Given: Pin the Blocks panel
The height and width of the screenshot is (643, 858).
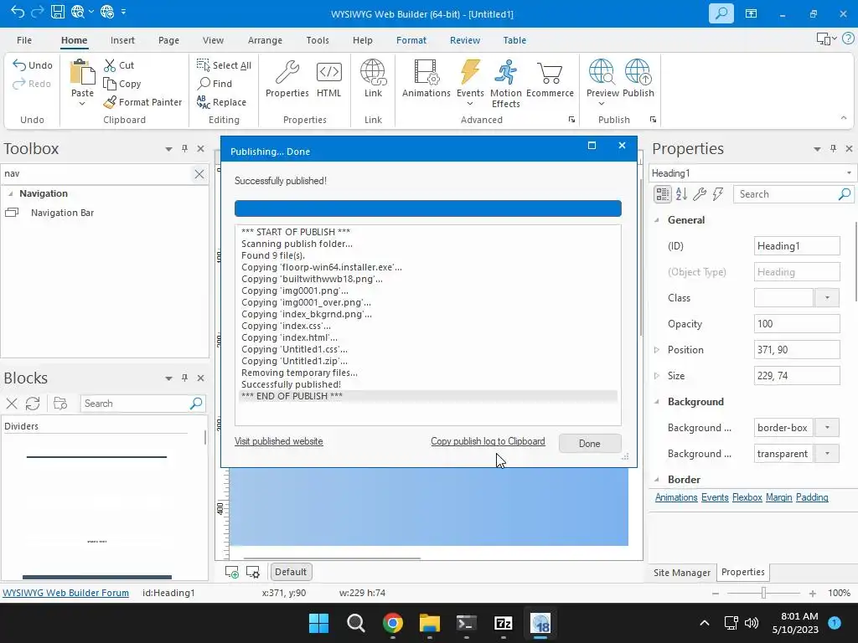Looking at the screenshot, I should (x=184, y=378).
